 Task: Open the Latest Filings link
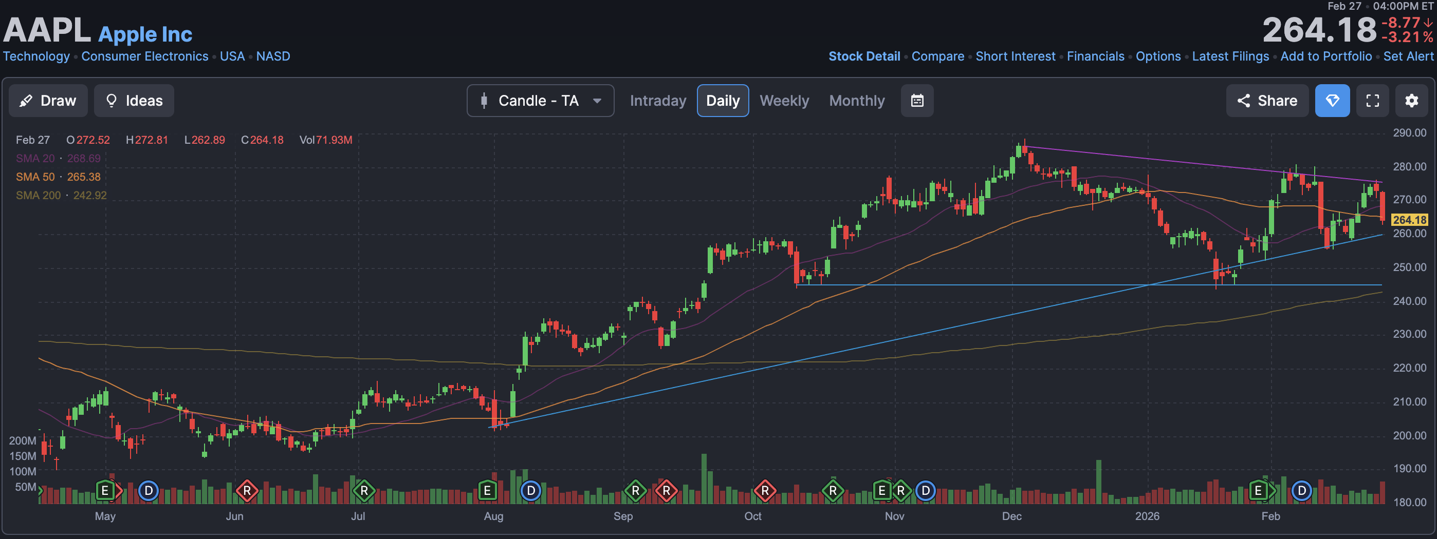pos(1230,56)
